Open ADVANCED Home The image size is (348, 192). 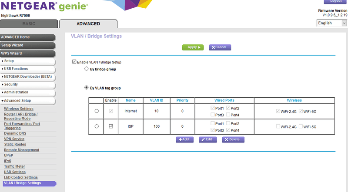point(27,37)
